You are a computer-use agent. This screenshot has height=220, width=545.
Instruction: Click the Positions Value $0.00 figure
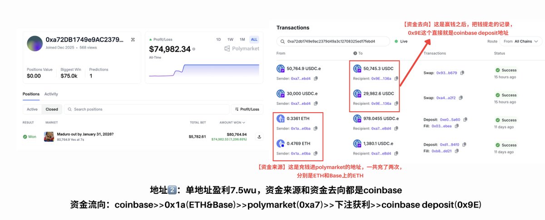(34, 76)
